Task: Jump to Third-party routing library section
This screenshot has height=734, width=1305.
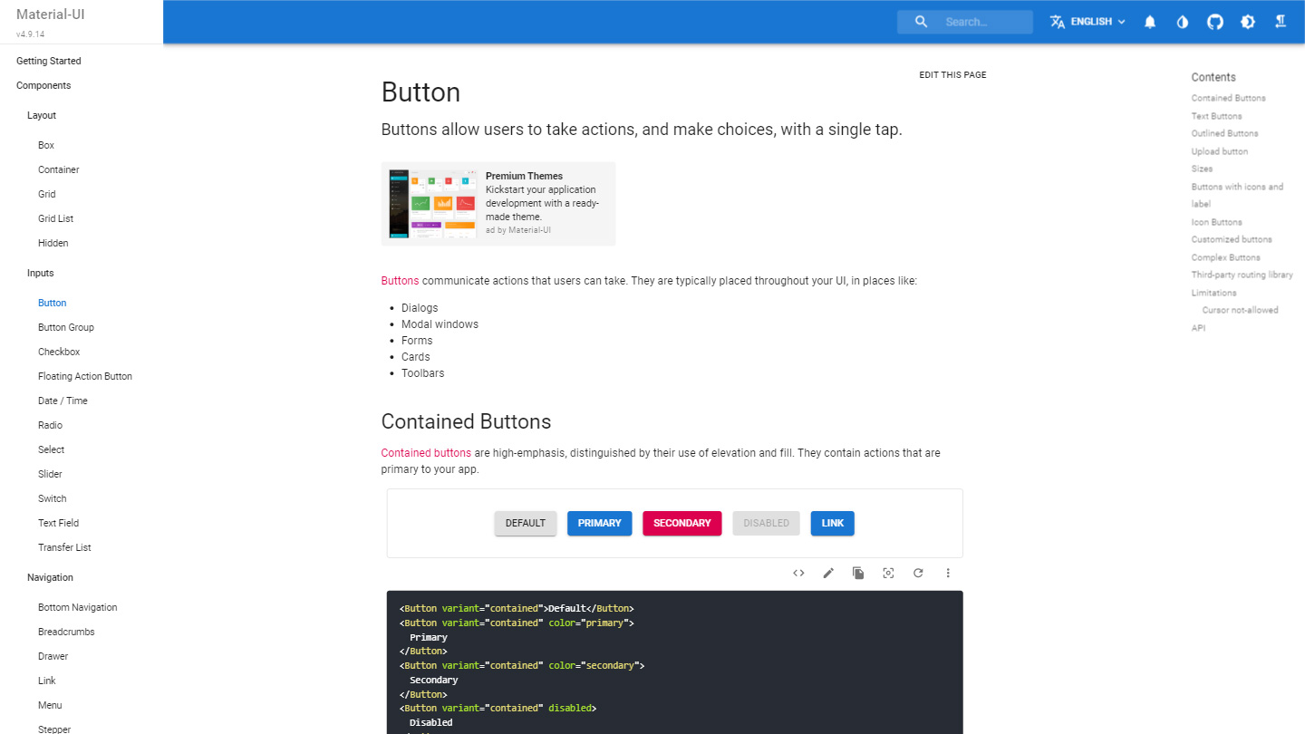Action: pyautogui.click(x=1242, y=275)
